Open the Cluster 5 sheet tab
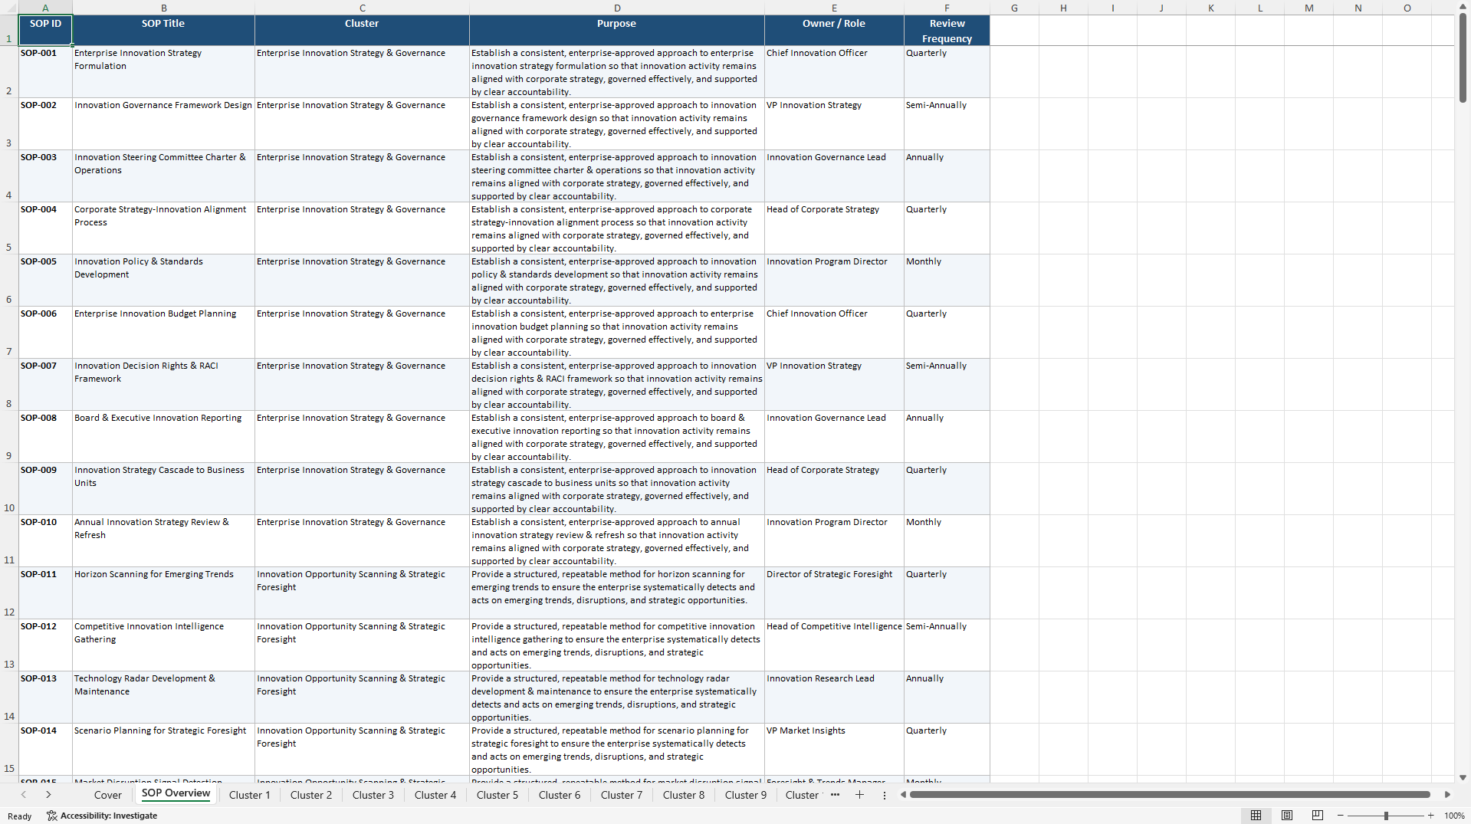Viewport: 1471px width, 824px height. pyautogui.click(x=497, y=795)
